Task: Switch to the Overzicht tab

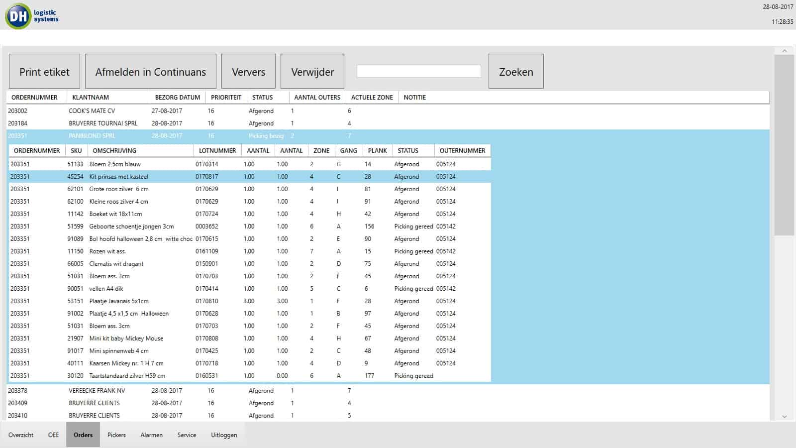Action: [20, 435]
